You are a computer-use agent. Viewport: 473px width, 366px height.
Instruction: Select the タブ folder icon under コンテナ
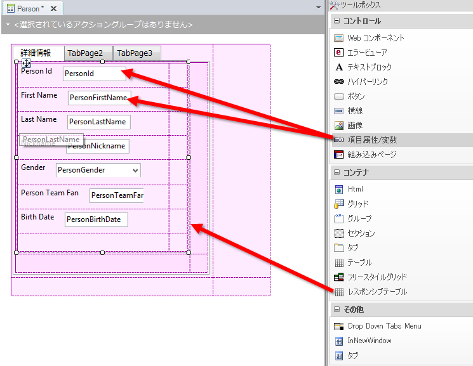339,247
